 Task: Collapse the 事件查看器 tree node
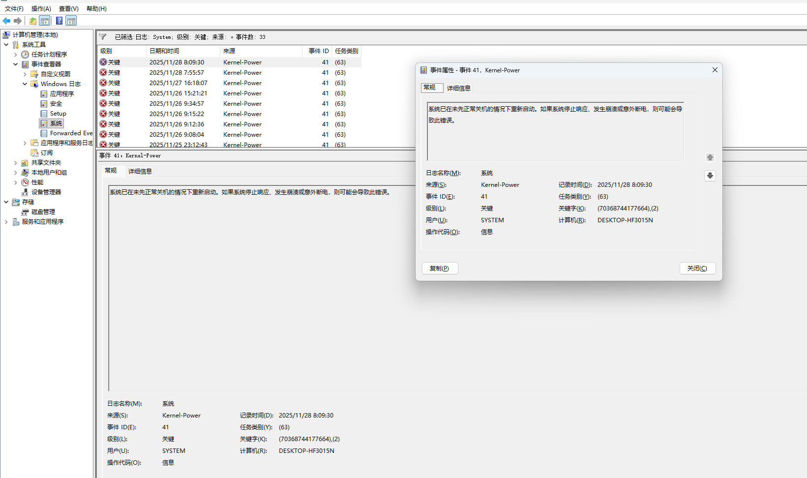tap(15, 64)
